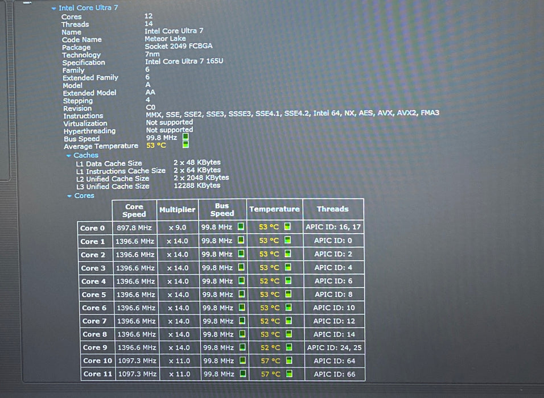The width and height of the screenshot is (544, 398).
Task: Click the green icon next to Bus Speed 99.8 MHz
Action: 186,137
